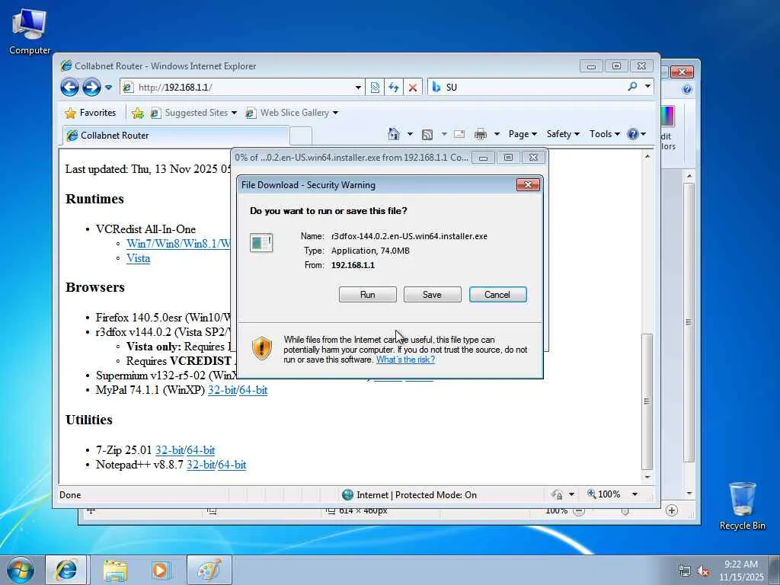Refresh the page with the Refresh icon

[394, 88]
